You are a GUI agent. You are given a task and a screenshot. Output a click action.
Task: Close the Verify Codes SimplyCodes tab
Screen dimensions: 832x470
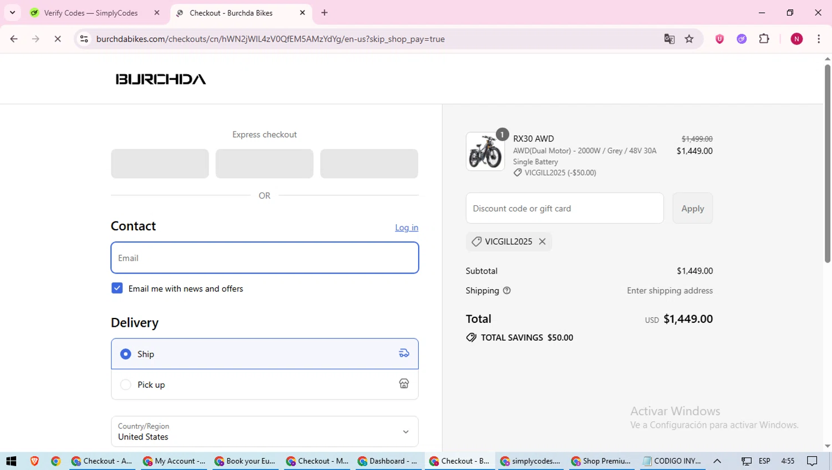[x=157, y=13]
